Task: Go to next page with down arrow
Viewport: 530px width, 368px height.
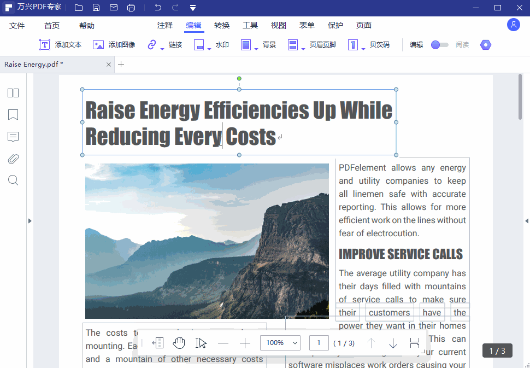Action: pos(393,343)
